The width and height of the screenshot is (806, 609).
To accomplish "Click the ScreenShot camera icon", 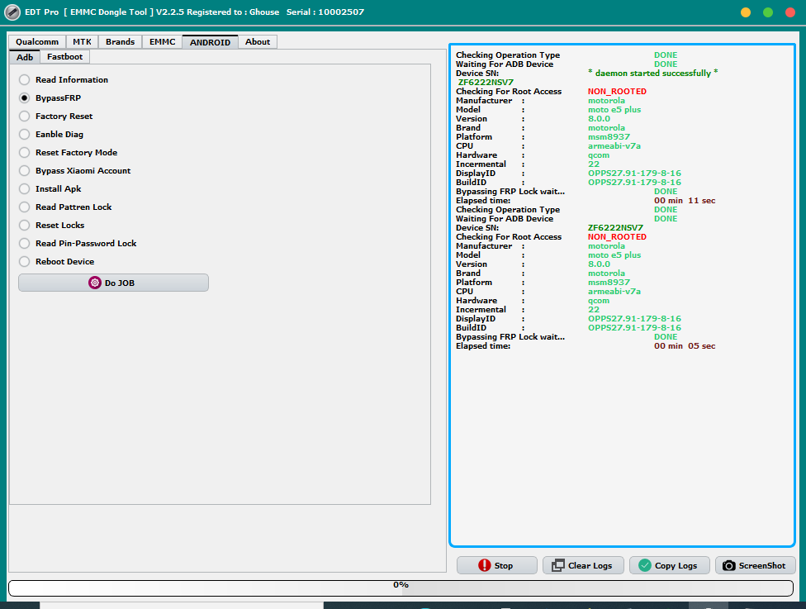I will (x=728, y=566).
